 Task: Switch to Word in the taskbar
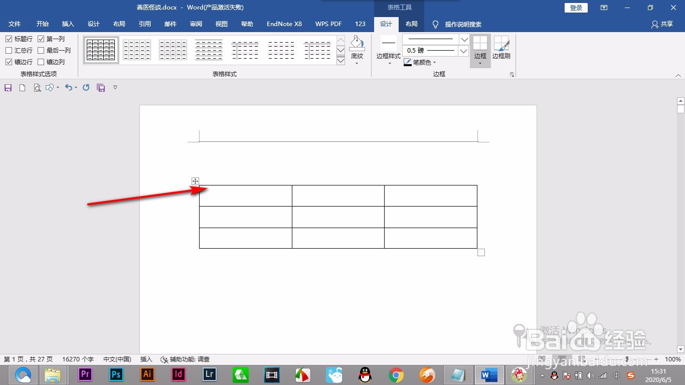click(489, 374)
